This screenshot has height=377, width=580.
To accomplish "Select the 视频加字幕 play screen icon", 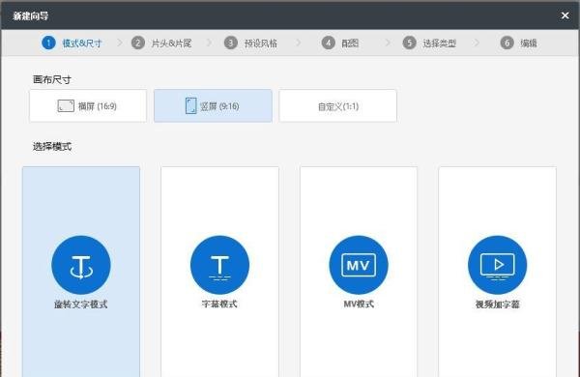I will click(x=497, y=265).
